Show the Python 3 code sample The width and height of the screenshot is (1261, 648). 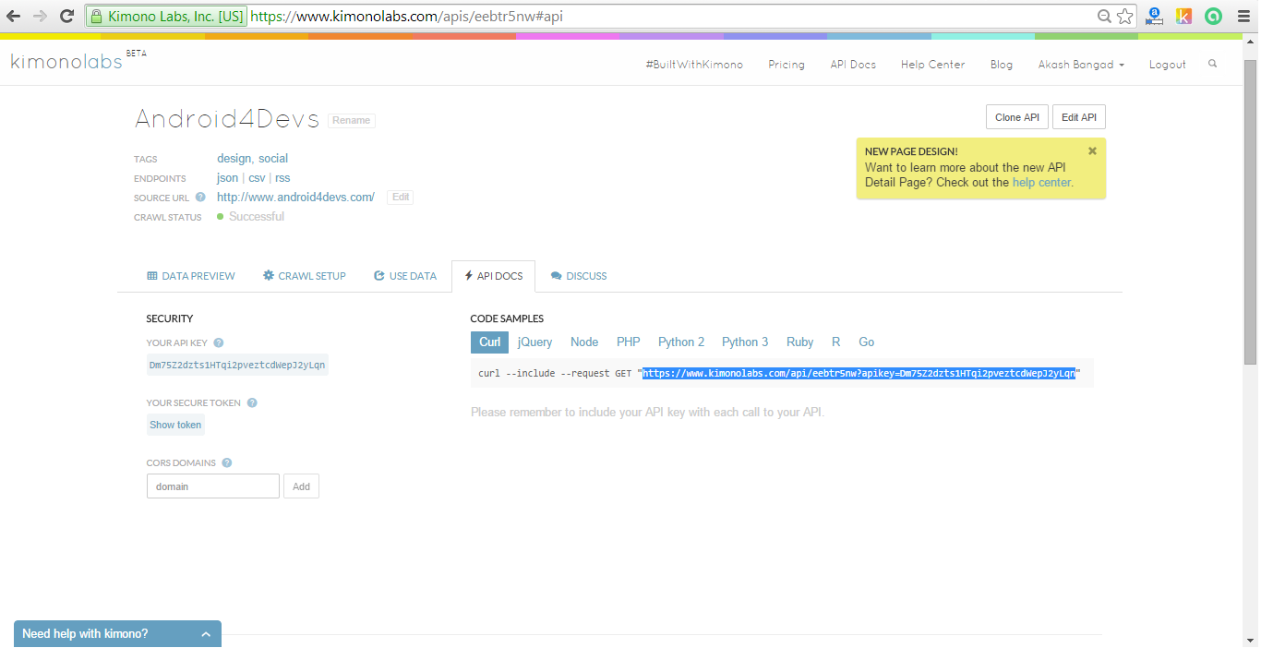click(x=745, y=342)
